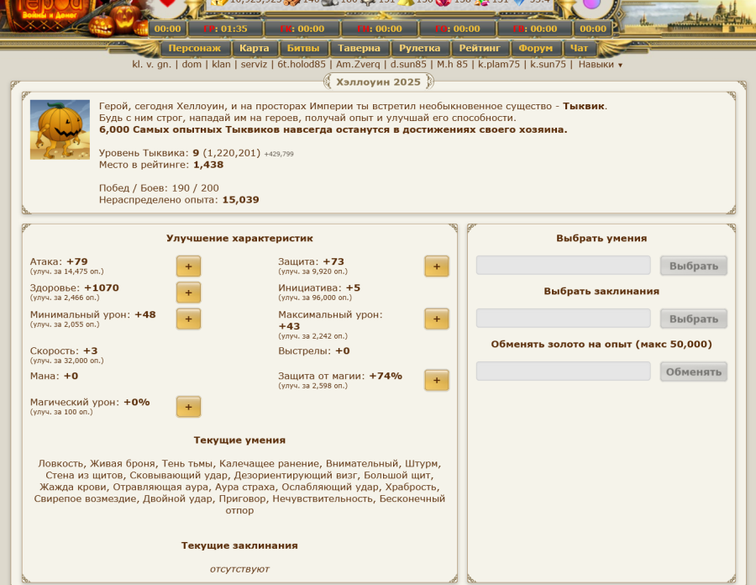756x585 pixels.
Task: Upgrade Защита от магии plus button
Action: click(x=436, y=380)
